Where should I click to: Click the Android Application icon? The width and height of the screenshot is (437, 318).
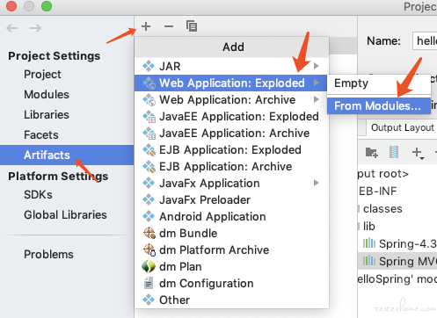(149, 216)
